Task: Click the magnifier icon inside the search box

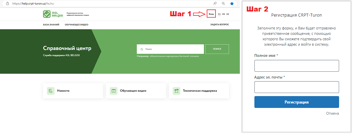Action: 142,49
